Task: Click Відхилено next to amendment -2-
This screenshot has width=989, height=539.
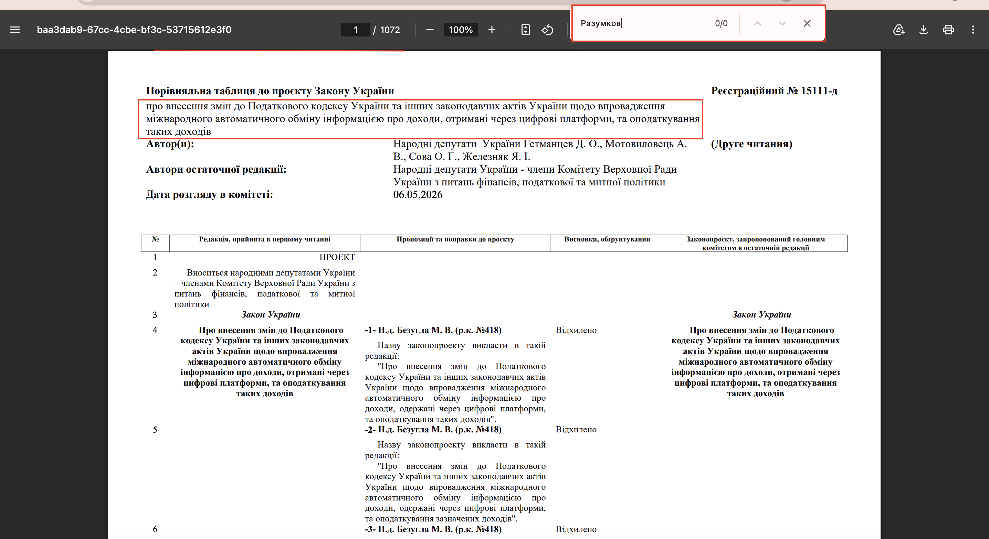Action: coord(576,429)
